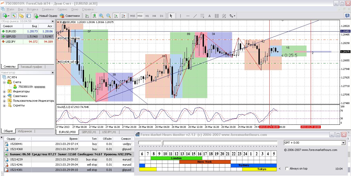Click the USDJPY symbol icon in Market Watch
Viewport: 351px width, 176px height.
[x=3, y=41]
